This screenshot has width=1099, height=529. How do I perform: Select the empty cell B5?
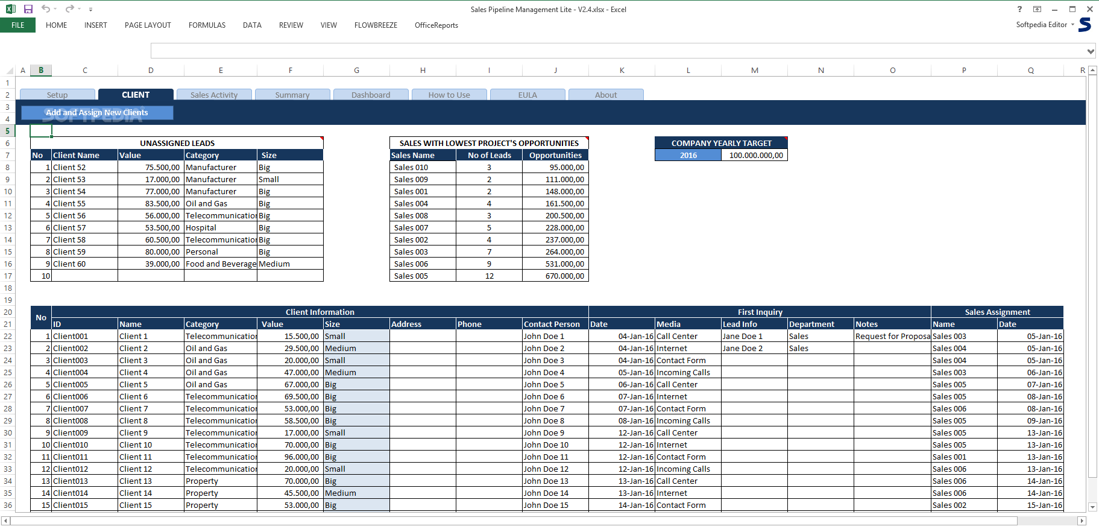pos(41,131)
